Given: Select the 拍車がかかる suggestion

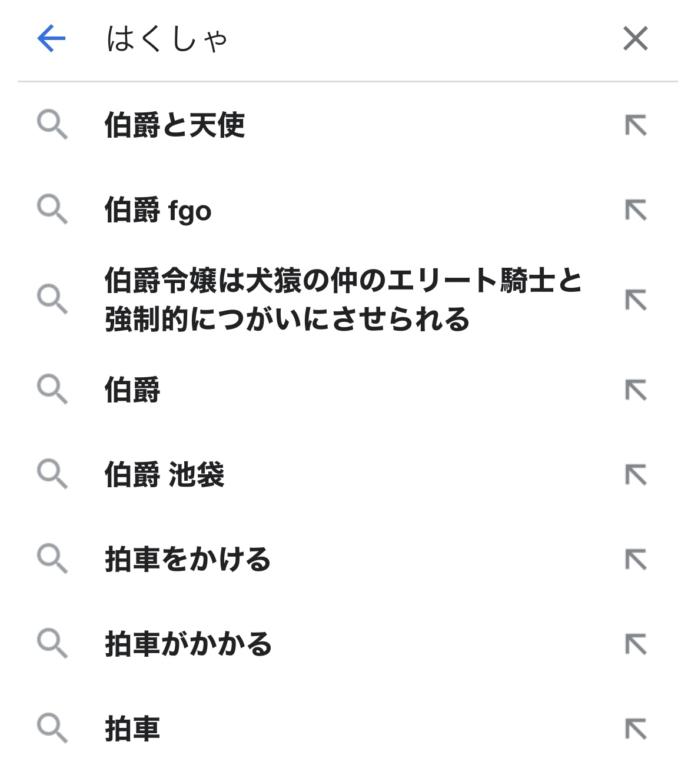Looking at the screenshot, I should click(188, 644).
